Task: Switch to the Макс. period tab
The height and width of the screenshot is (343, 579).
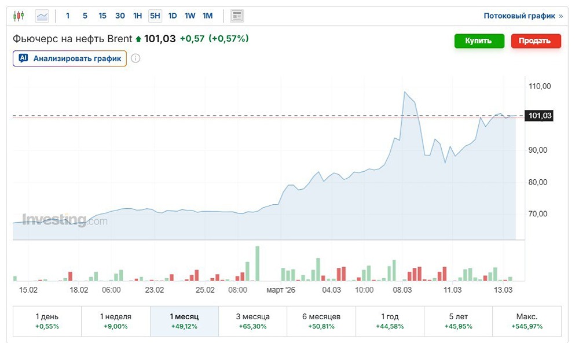Action: (526, 321)
